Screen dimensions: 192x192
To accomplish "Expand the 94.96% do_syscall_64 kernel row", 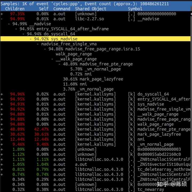I will [2, 94].
